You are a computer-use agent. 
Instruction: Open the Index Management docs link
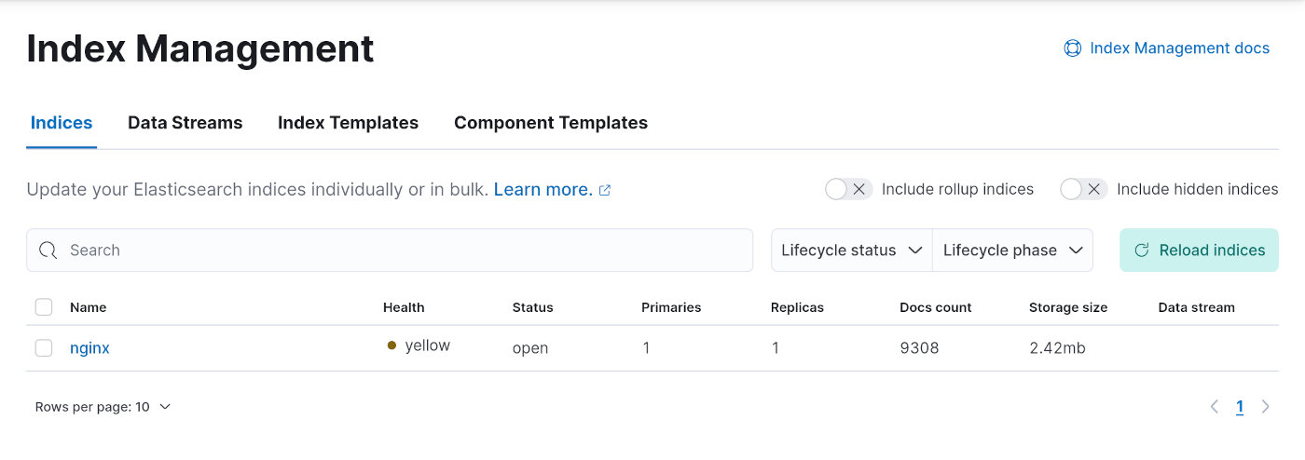[x=1179, y=48]
